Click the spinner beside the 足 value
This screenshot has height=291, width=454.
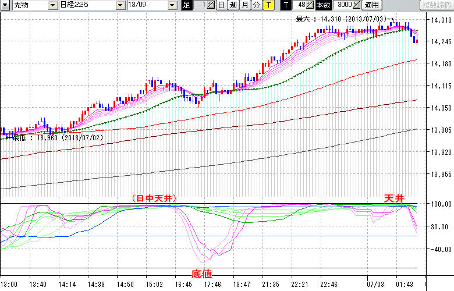click(x=211, y=5)
